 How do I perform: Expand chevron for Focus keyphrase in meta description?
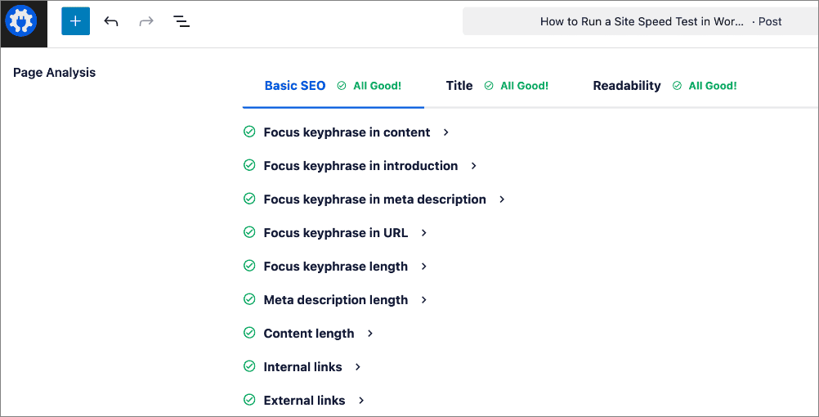point(502,200)
